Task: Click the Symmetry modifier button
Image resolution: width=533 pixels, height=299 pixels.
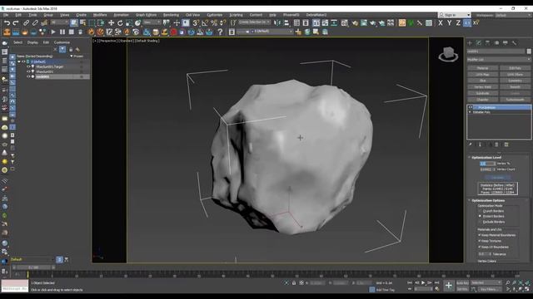Action: [x=515, y=81]
